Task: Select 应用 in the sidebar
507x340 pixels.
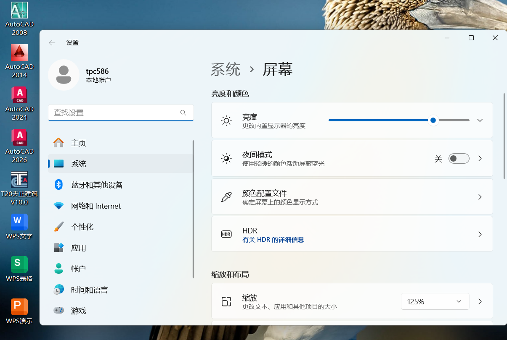Action: point(121,248)
